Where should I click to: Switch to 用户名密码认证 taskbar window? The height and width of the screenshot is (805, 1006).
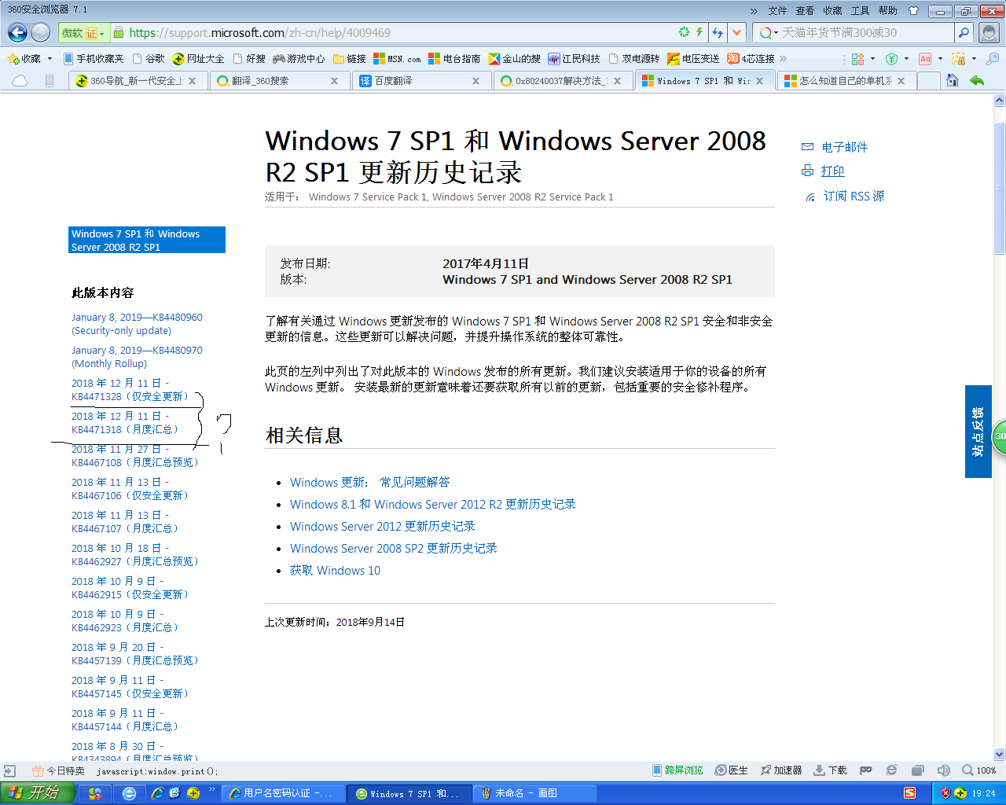click(x=284, y=793)
